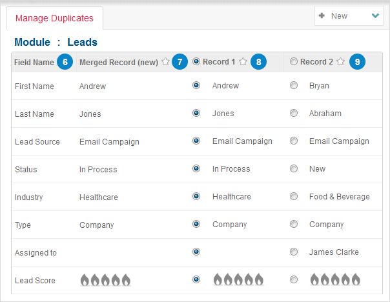Choose Abraham radio for Last Name

[294, 113]
